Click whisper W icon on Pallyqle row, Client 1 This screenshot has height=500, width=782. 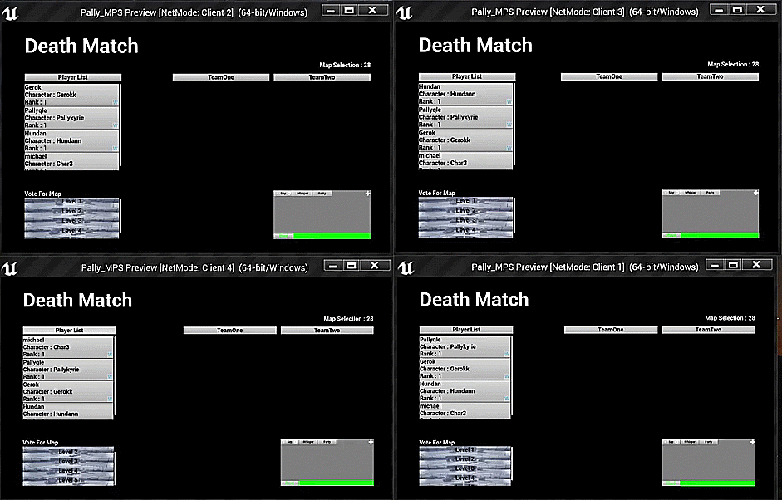tap(507, 354)
